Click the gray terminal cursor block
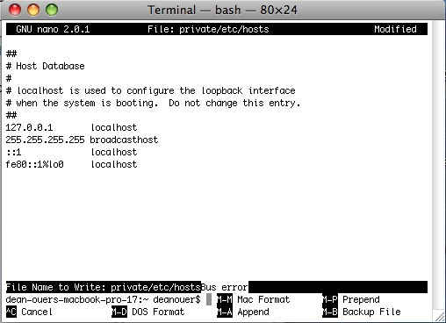Image resolution: width=446 pixels, height=323 pixels. tap(209, 299)
